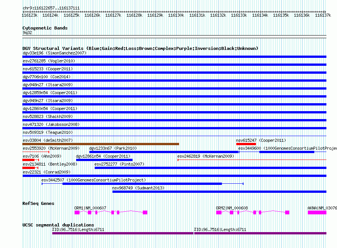Open variant label esv33804 (deSmith2007)
This screenshot has width=337, height=248.
48,140
